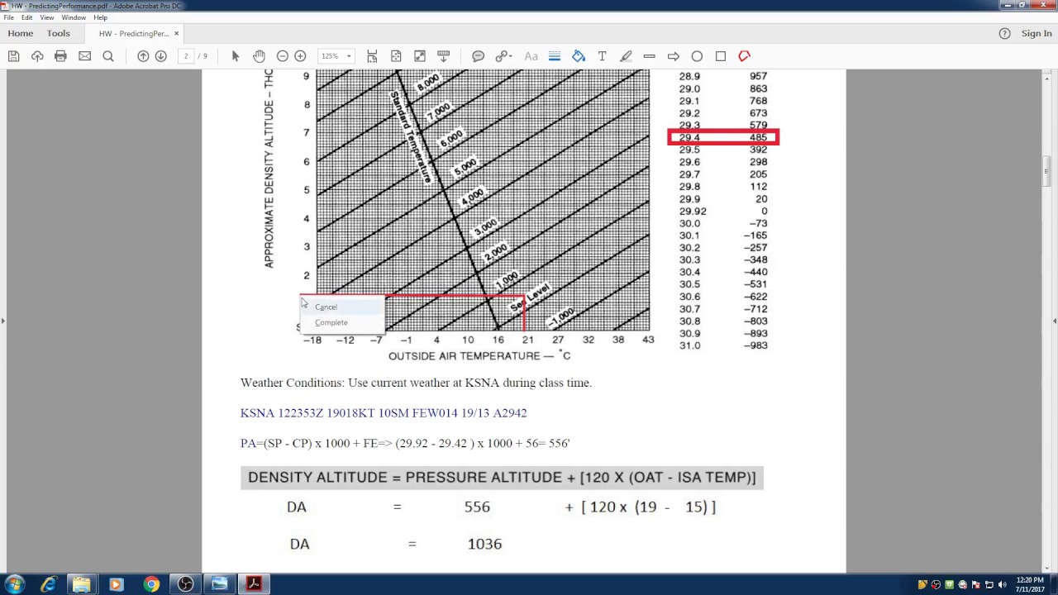Click the Full screen mode icon
This screenshot has height=595, width=1058.
point(420,56)
